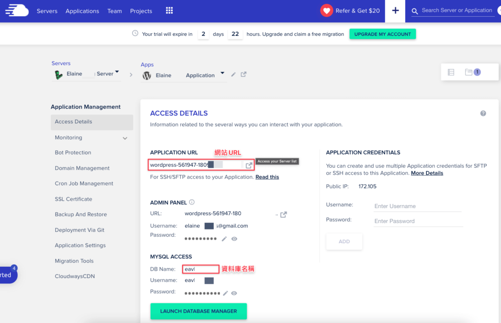Click the UPGRADE MY ACCOUNT button

point(383,34)
